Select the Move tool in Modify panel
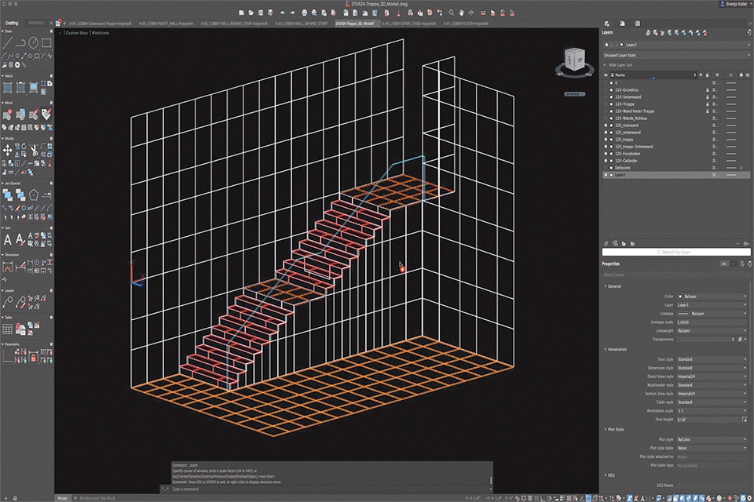The width and height of the screenshot is (754, 502). tap(8, 151)
